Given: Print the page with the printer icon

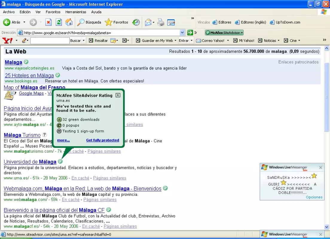Looking at the screenshot, I should 161,22.
